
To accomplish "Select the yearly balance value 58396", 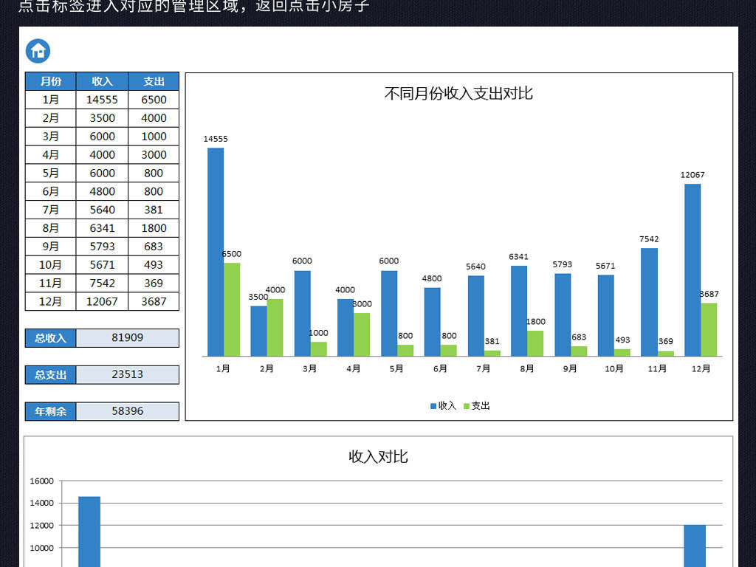I will 128,411.
